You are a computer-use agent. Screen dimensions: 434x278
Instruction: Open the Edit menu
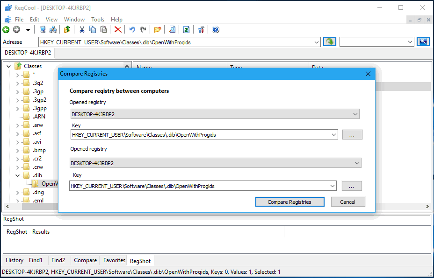pos(35,20)
